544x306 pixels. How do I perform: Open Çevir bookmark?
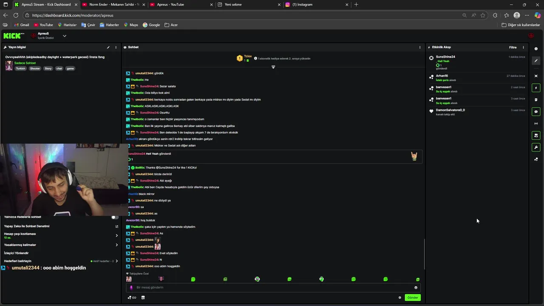pyautogui.click(x=88, y=25)
